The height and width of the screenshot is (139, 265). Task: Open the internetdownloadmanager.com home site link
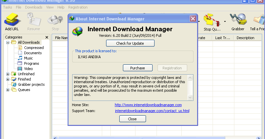[148, 105]
